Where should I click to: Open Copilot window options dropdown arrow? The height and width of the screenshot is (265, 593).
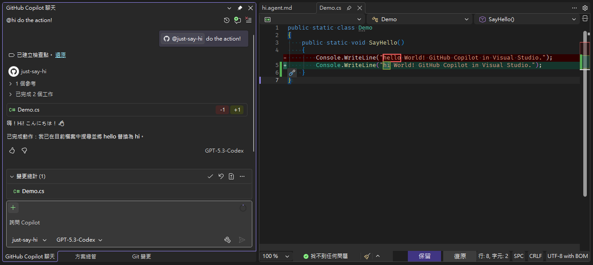point(229,8)
